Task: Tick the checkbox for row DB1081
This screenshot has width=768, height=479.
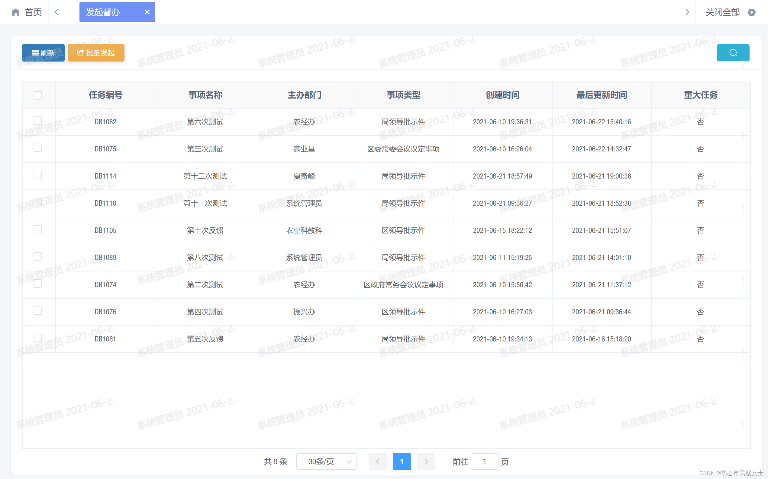Action: pos(38,338)
